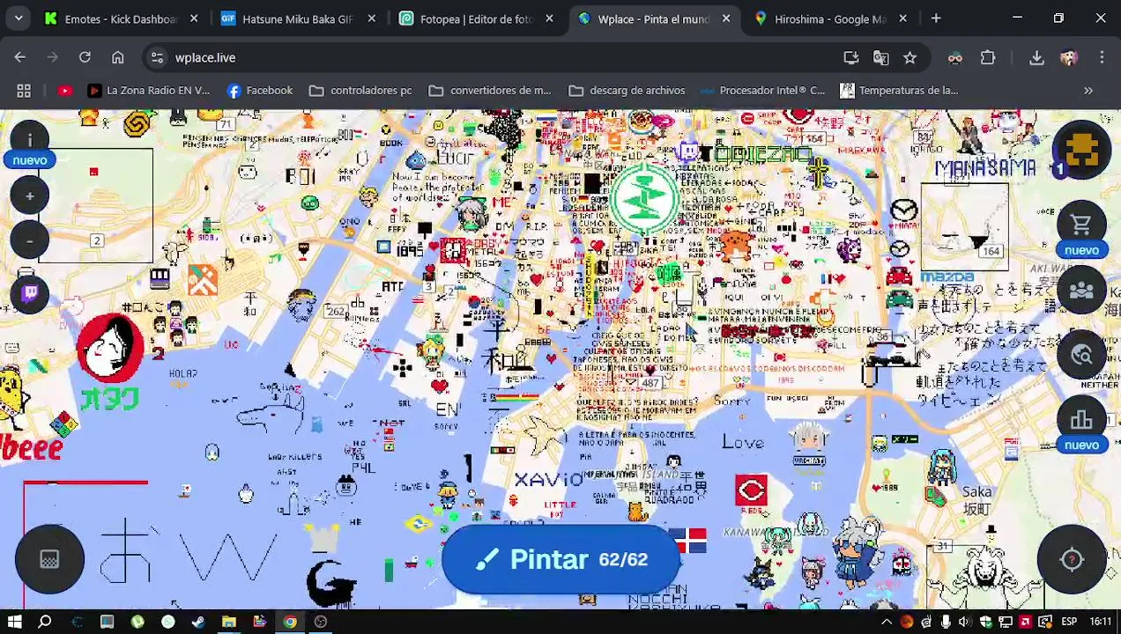Open Procesador Intel bookmark
Screen dimensions: 1121x634
[761, 91]
